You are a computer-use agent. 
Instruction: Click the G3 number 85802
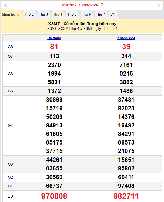[126, 168]
